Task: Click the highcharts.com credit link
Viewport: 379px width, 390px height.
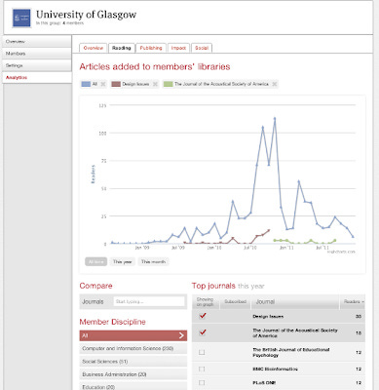Action: pyautogui.click(x=341, y=252)
